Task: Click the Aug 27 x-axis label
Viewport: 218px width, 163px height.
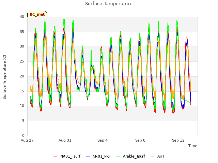Action: coord(27,140)
